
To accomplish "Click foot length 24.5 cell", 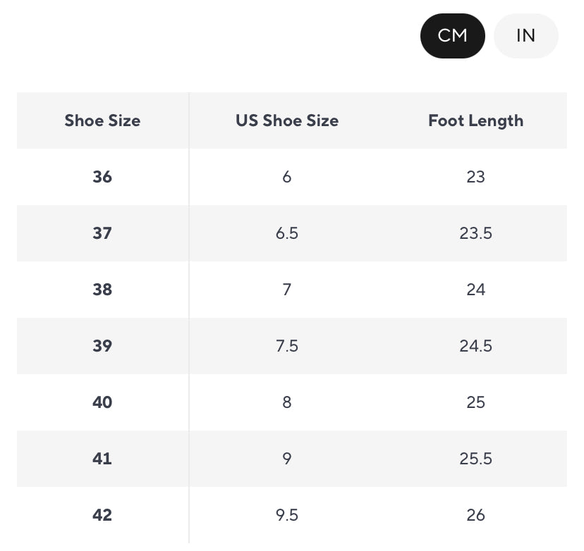I will [x=475, y=346].
